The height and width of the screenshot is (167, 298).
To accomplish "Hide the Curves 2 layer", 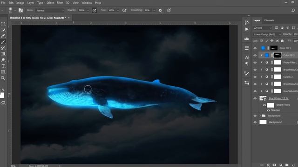I will [x=255, y=77].
